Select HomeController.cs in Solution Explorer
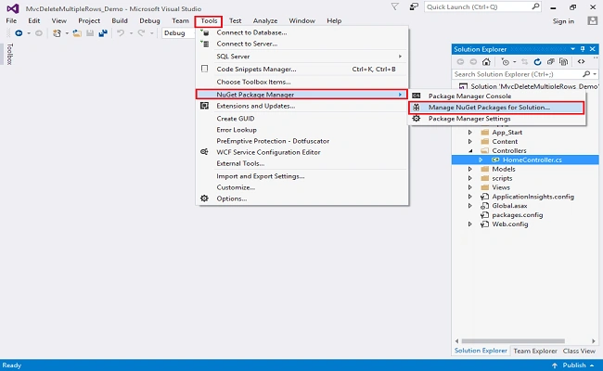The height and width of the screenshot is (371, 603). (532, 160)
